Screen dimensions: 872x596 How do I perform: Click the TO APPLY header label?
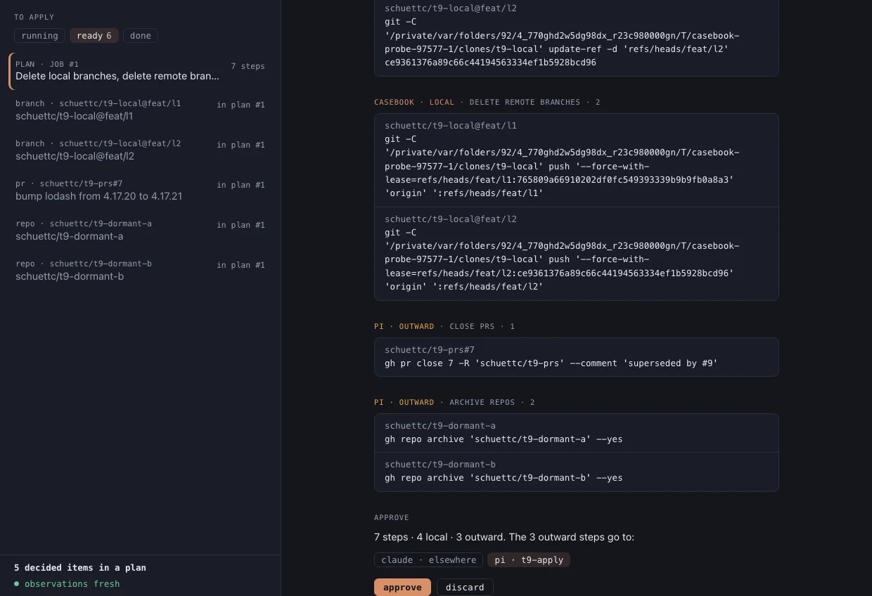34,18
